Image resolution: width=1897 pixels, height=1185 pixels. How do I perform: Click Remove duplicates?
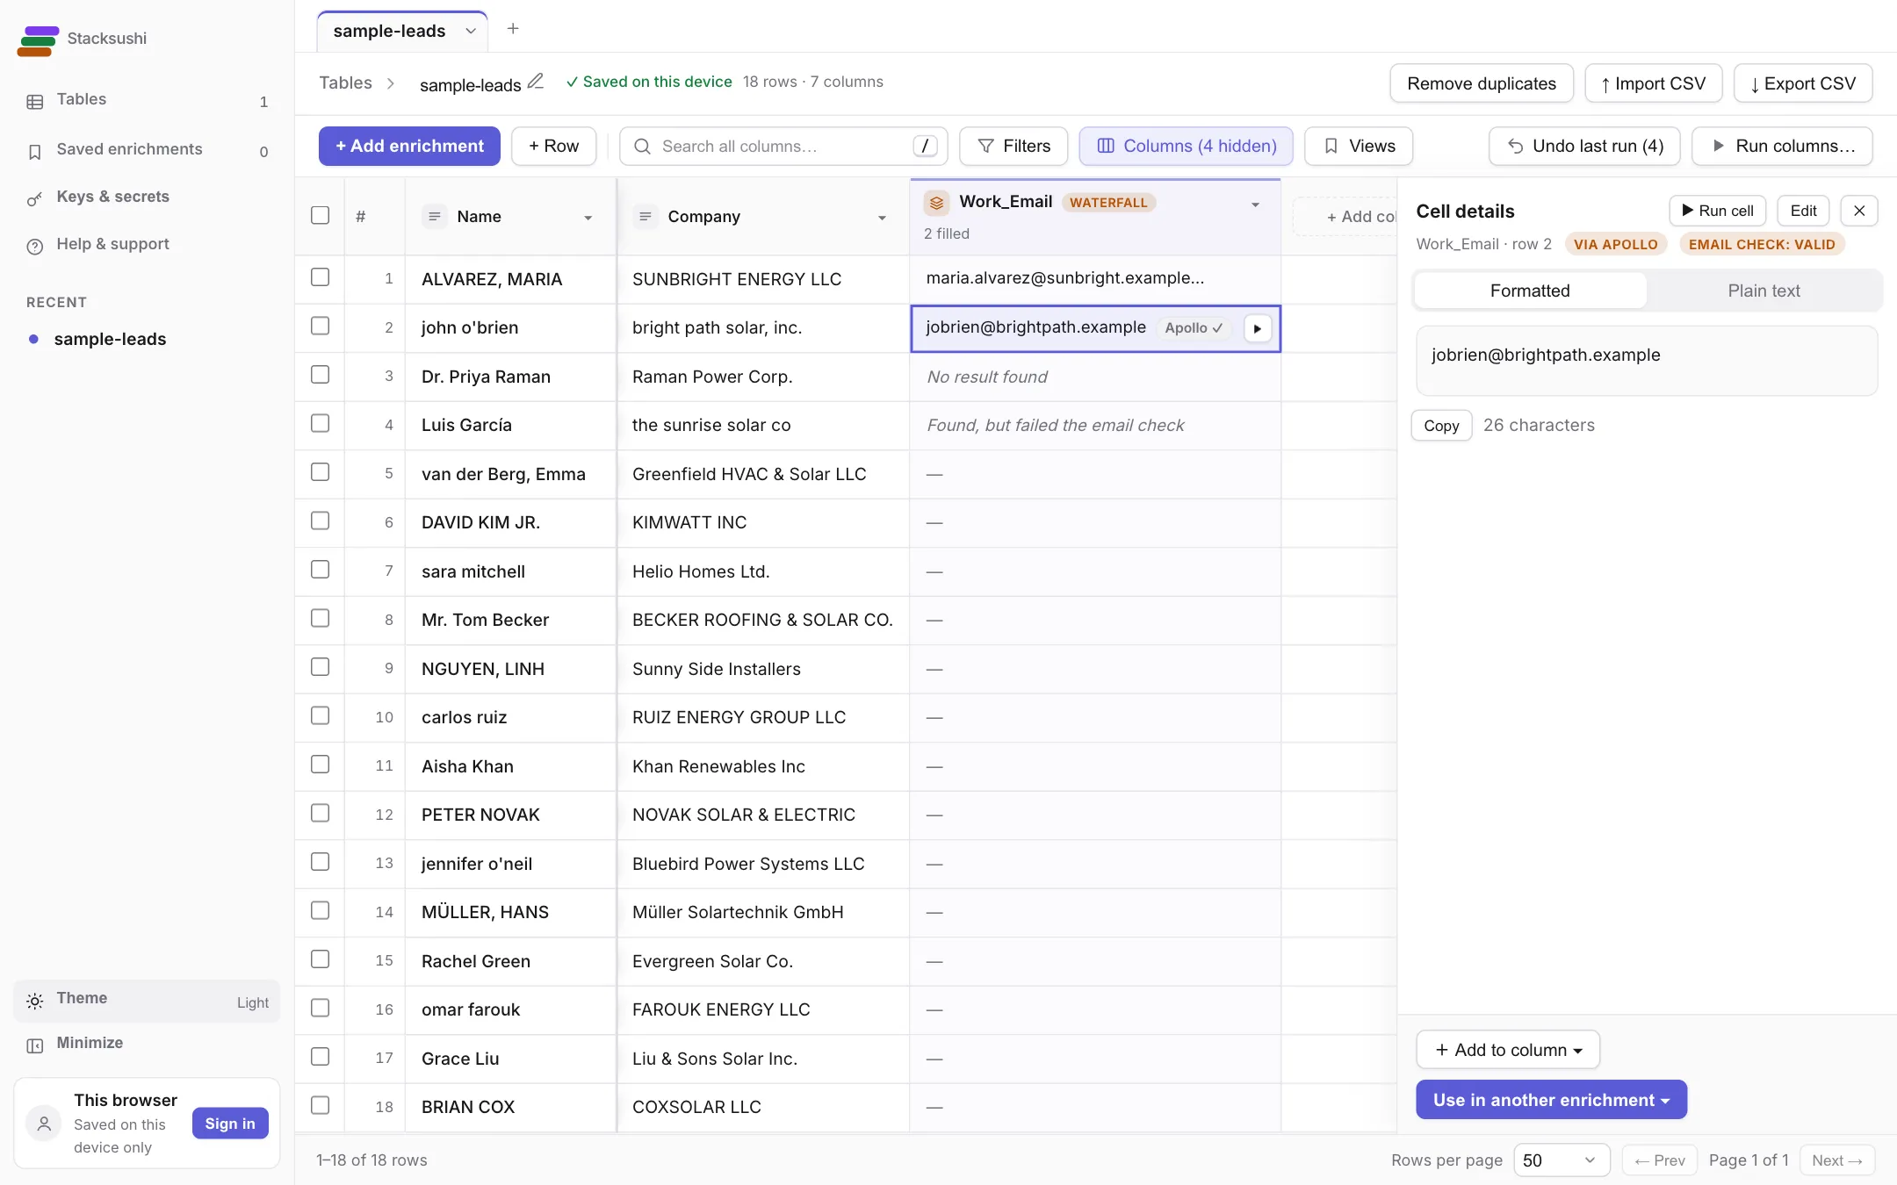1482,83
